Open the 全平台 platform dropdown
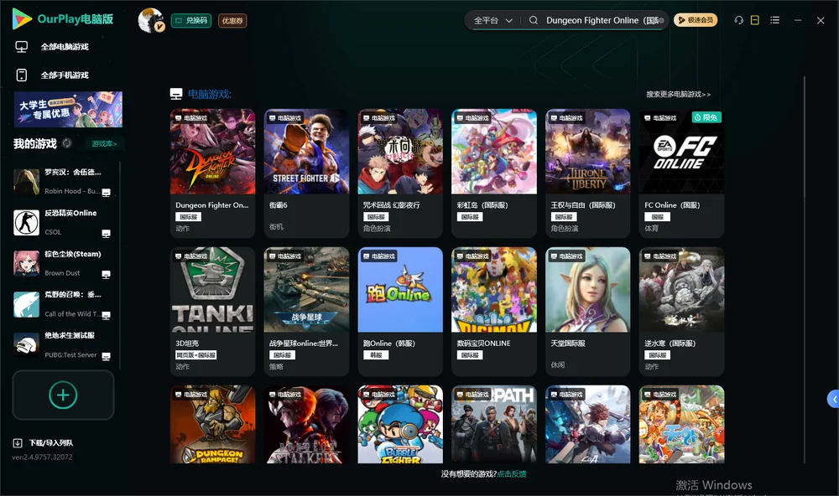 coord(492,20)
